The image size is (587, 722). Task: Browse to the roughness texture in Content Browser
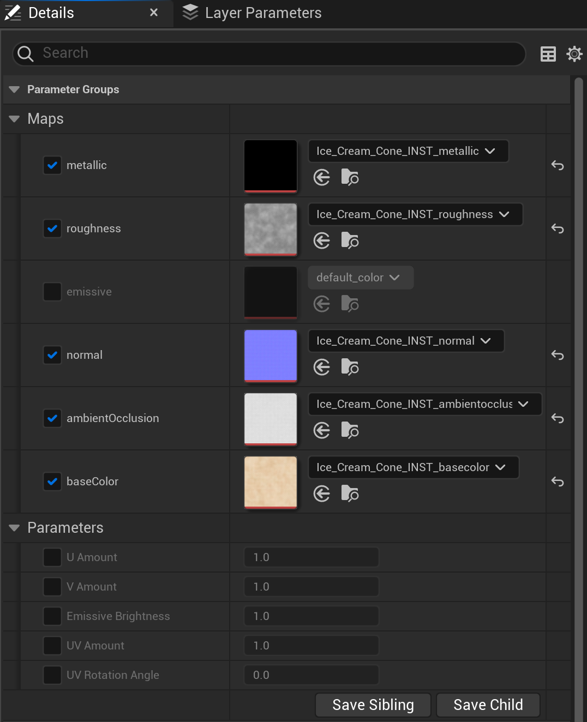pyautogui.click(x=350, y=240)
